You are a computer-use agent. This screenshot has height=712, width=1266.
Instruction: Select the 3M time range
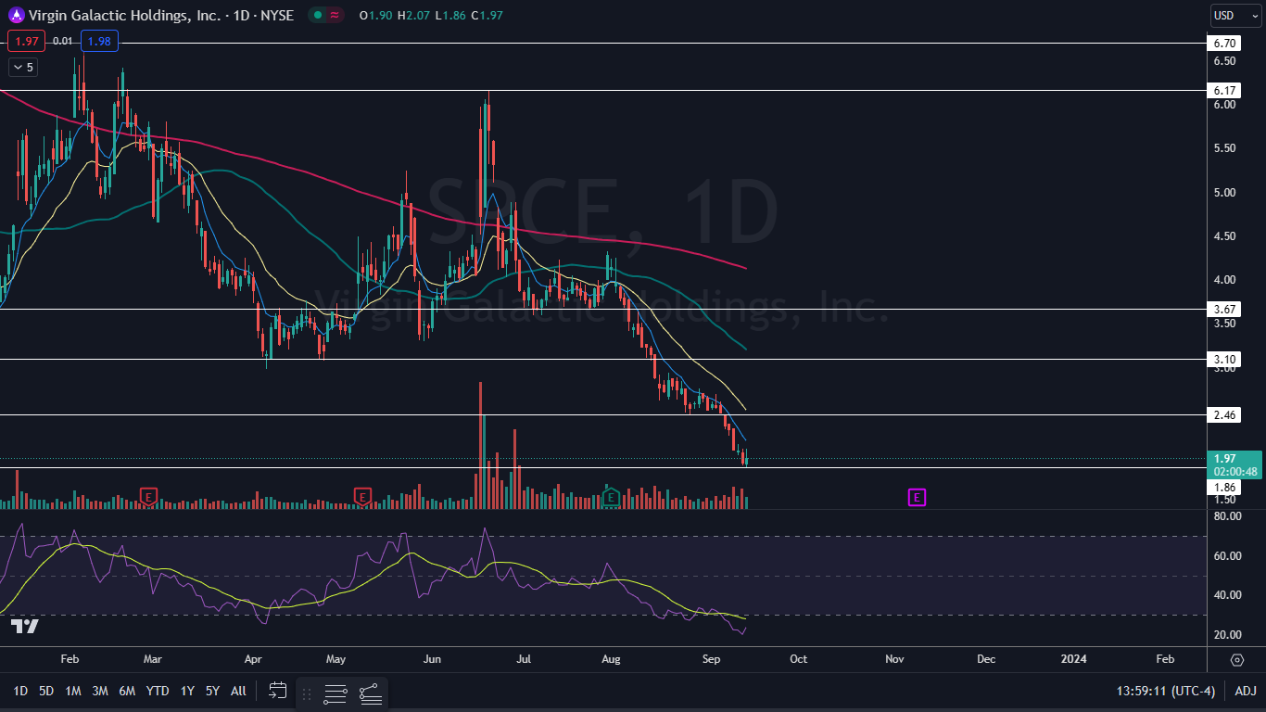[100, 691]
